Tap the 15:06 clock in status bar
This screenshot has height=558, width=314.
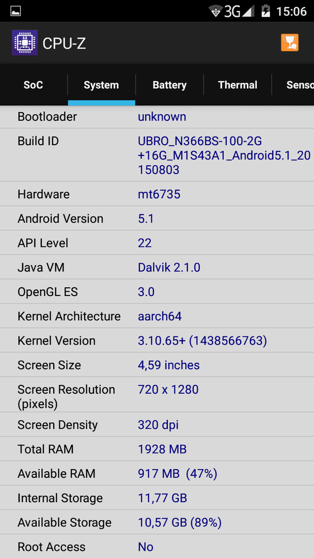(x=292, y=11)
